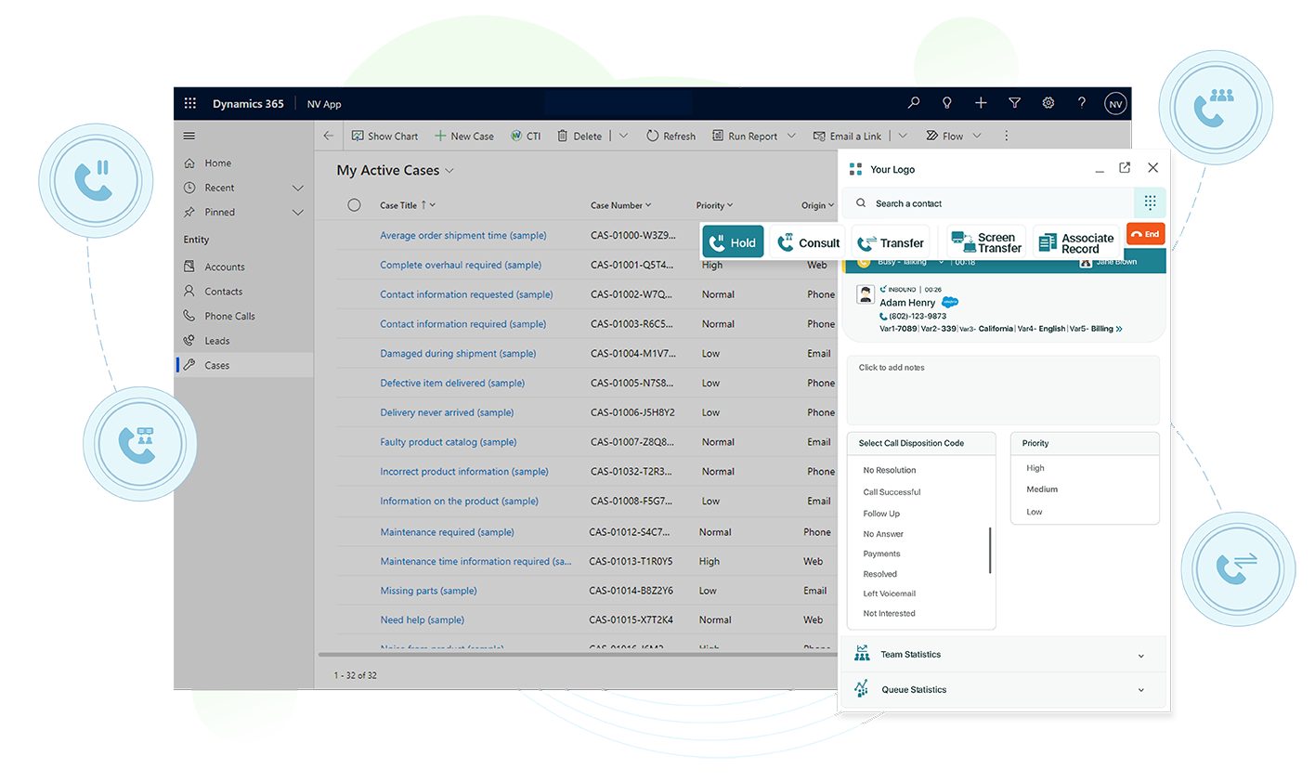Open Email a Link dropdown chevron
The width and height of the screenshot is (1315, 782).
pos(902,136)
